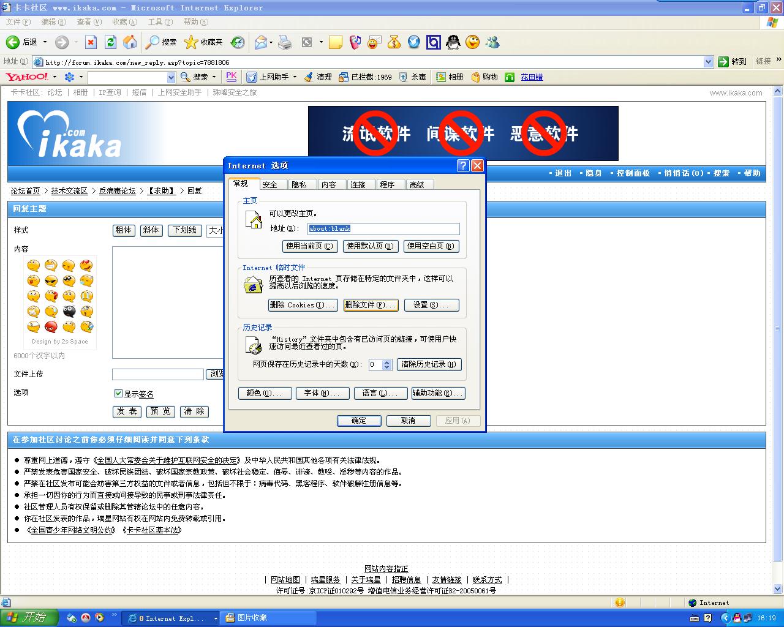
Task: Expand the Yahoo! logo dropdown arrow
Action: (55, 77)
